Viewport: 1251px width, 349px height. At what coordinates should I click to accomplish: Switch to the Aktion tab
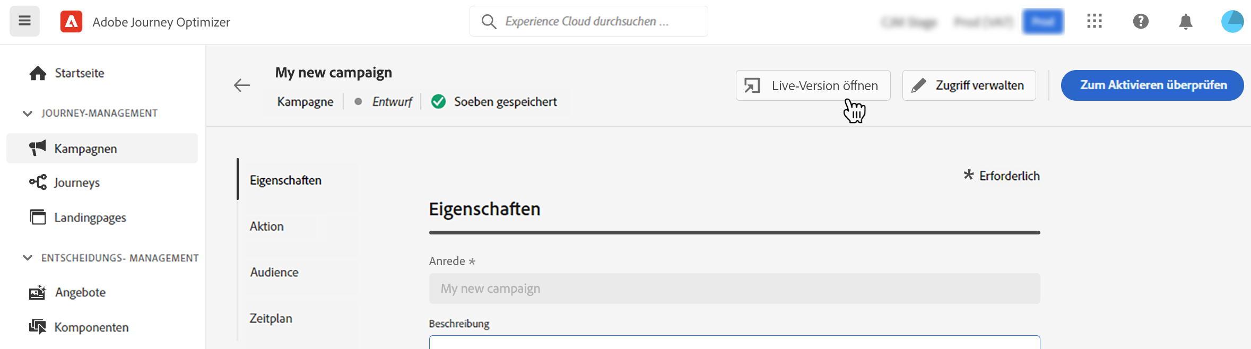click(x=267, y=226)
